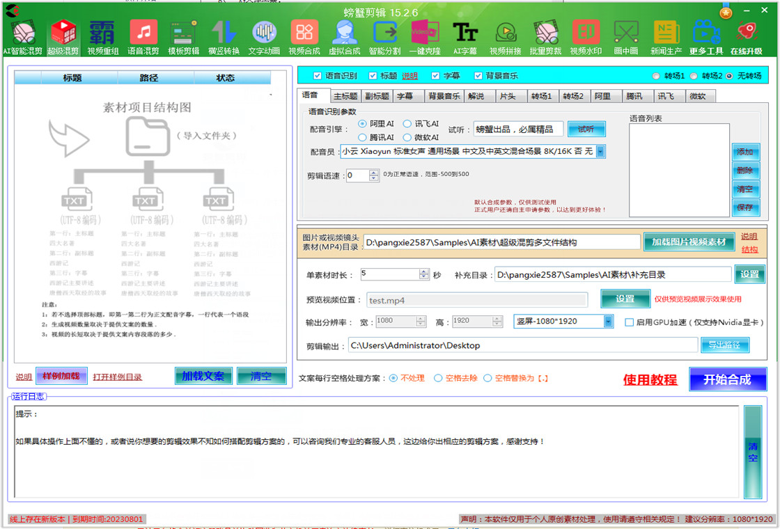Select 微软AI as dubbing engine

click(407, 137)
